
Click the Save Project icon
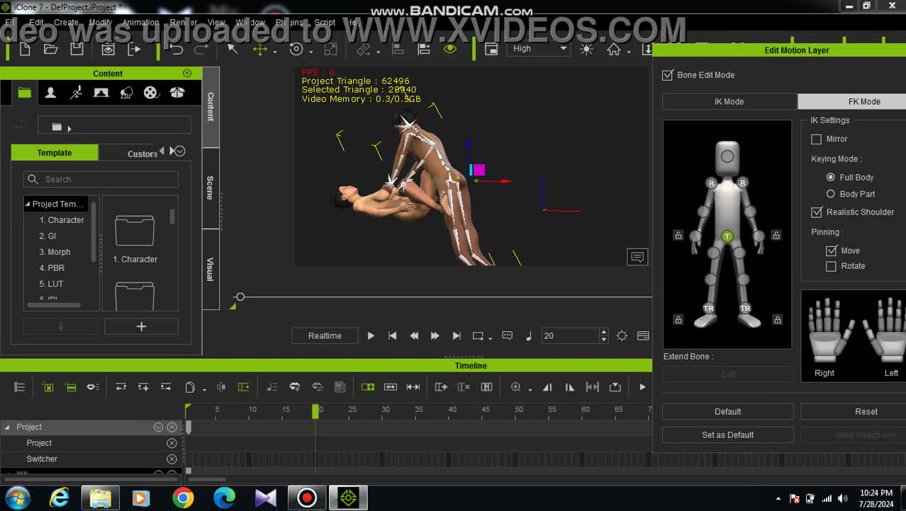77,49
